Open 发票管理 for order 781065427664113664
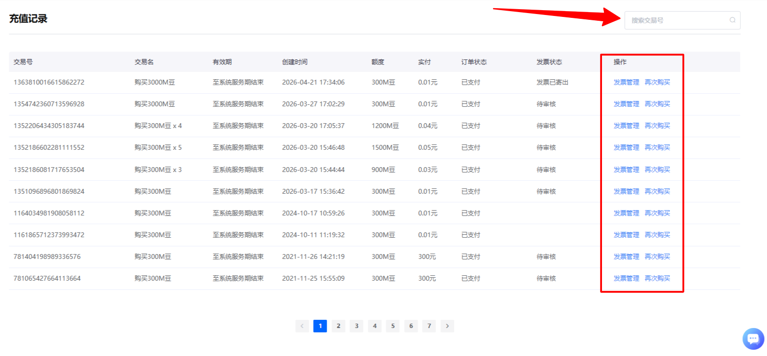This screenshot has height=356, width=767. pos(626,278)
